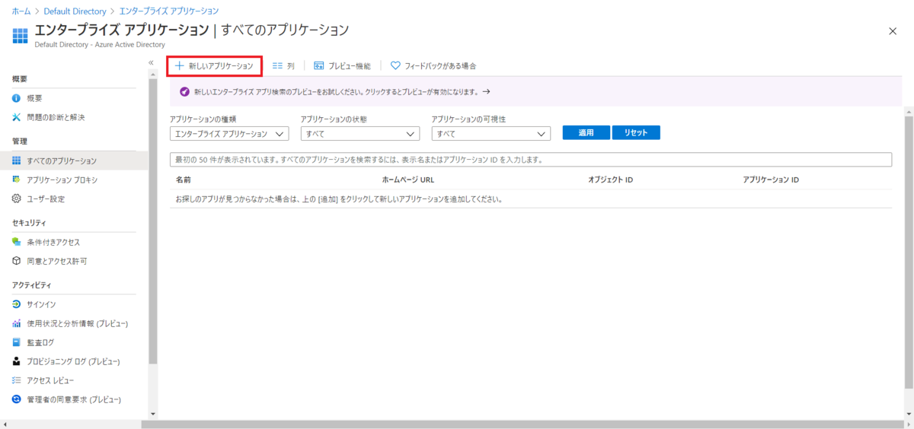
Task: Open the アプリケーションの種類 dropdown
Action: 229,134
